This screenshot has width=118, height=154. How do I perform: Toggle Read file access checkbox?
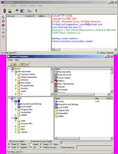coord(9,144)
